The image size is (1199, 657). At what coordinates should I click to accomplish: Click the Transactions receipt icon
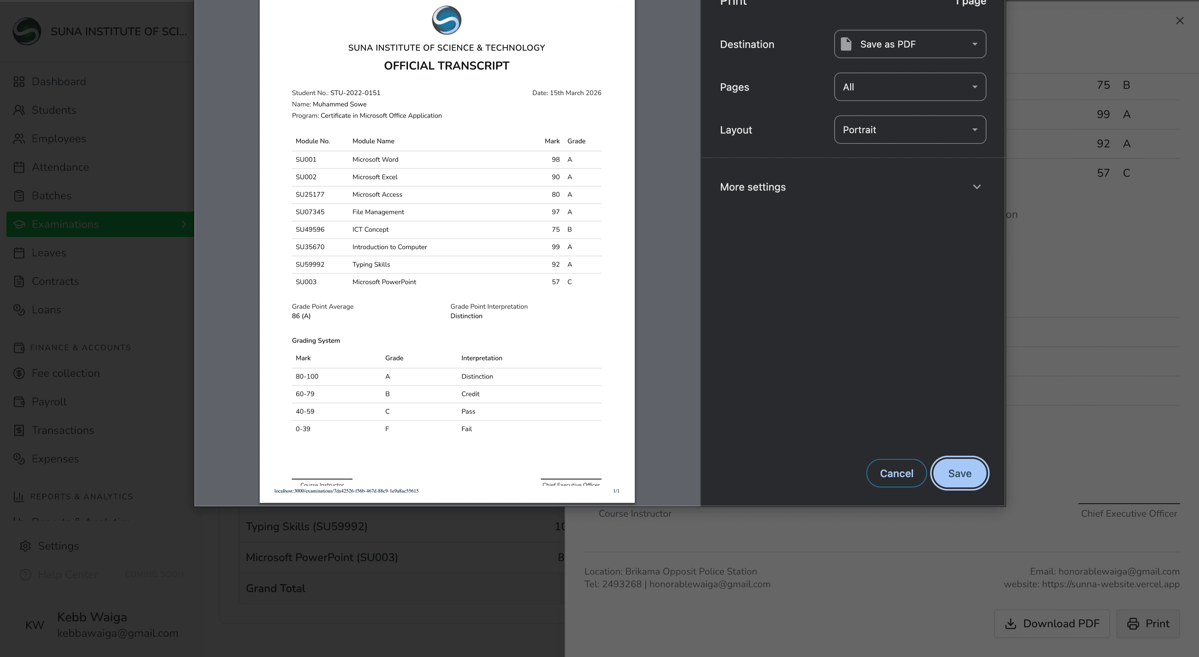point(19,430)
